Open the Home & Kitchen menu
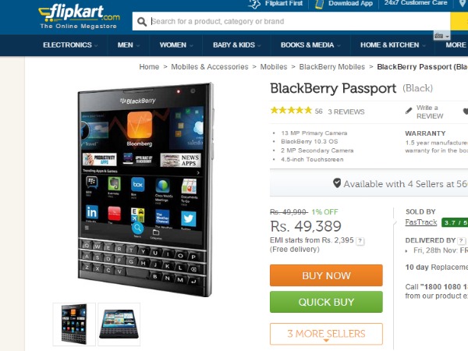The image size is (468, 351). point(393,45)
